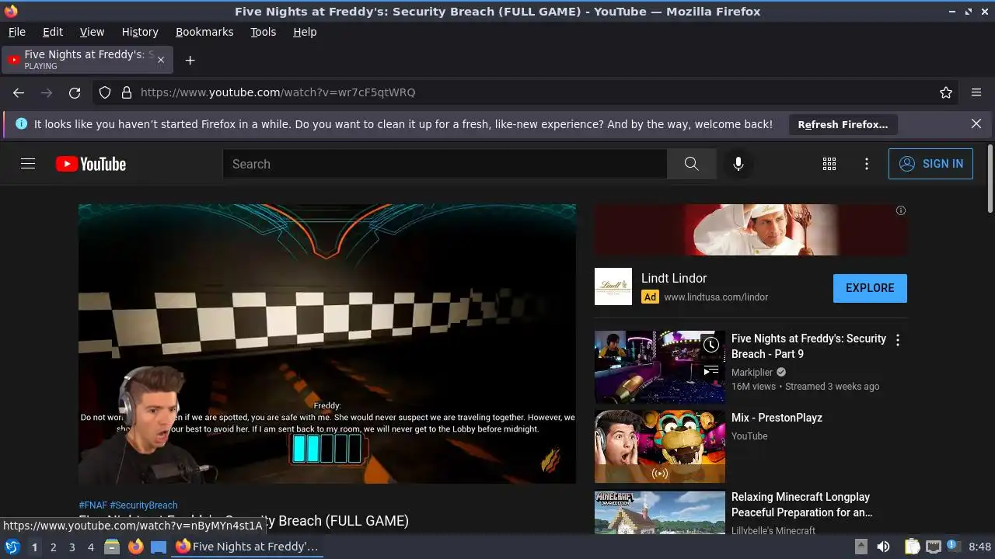Viewport: 995px width, 559px height.
Task: Click the search magnifier button
Action: (691, 164)
